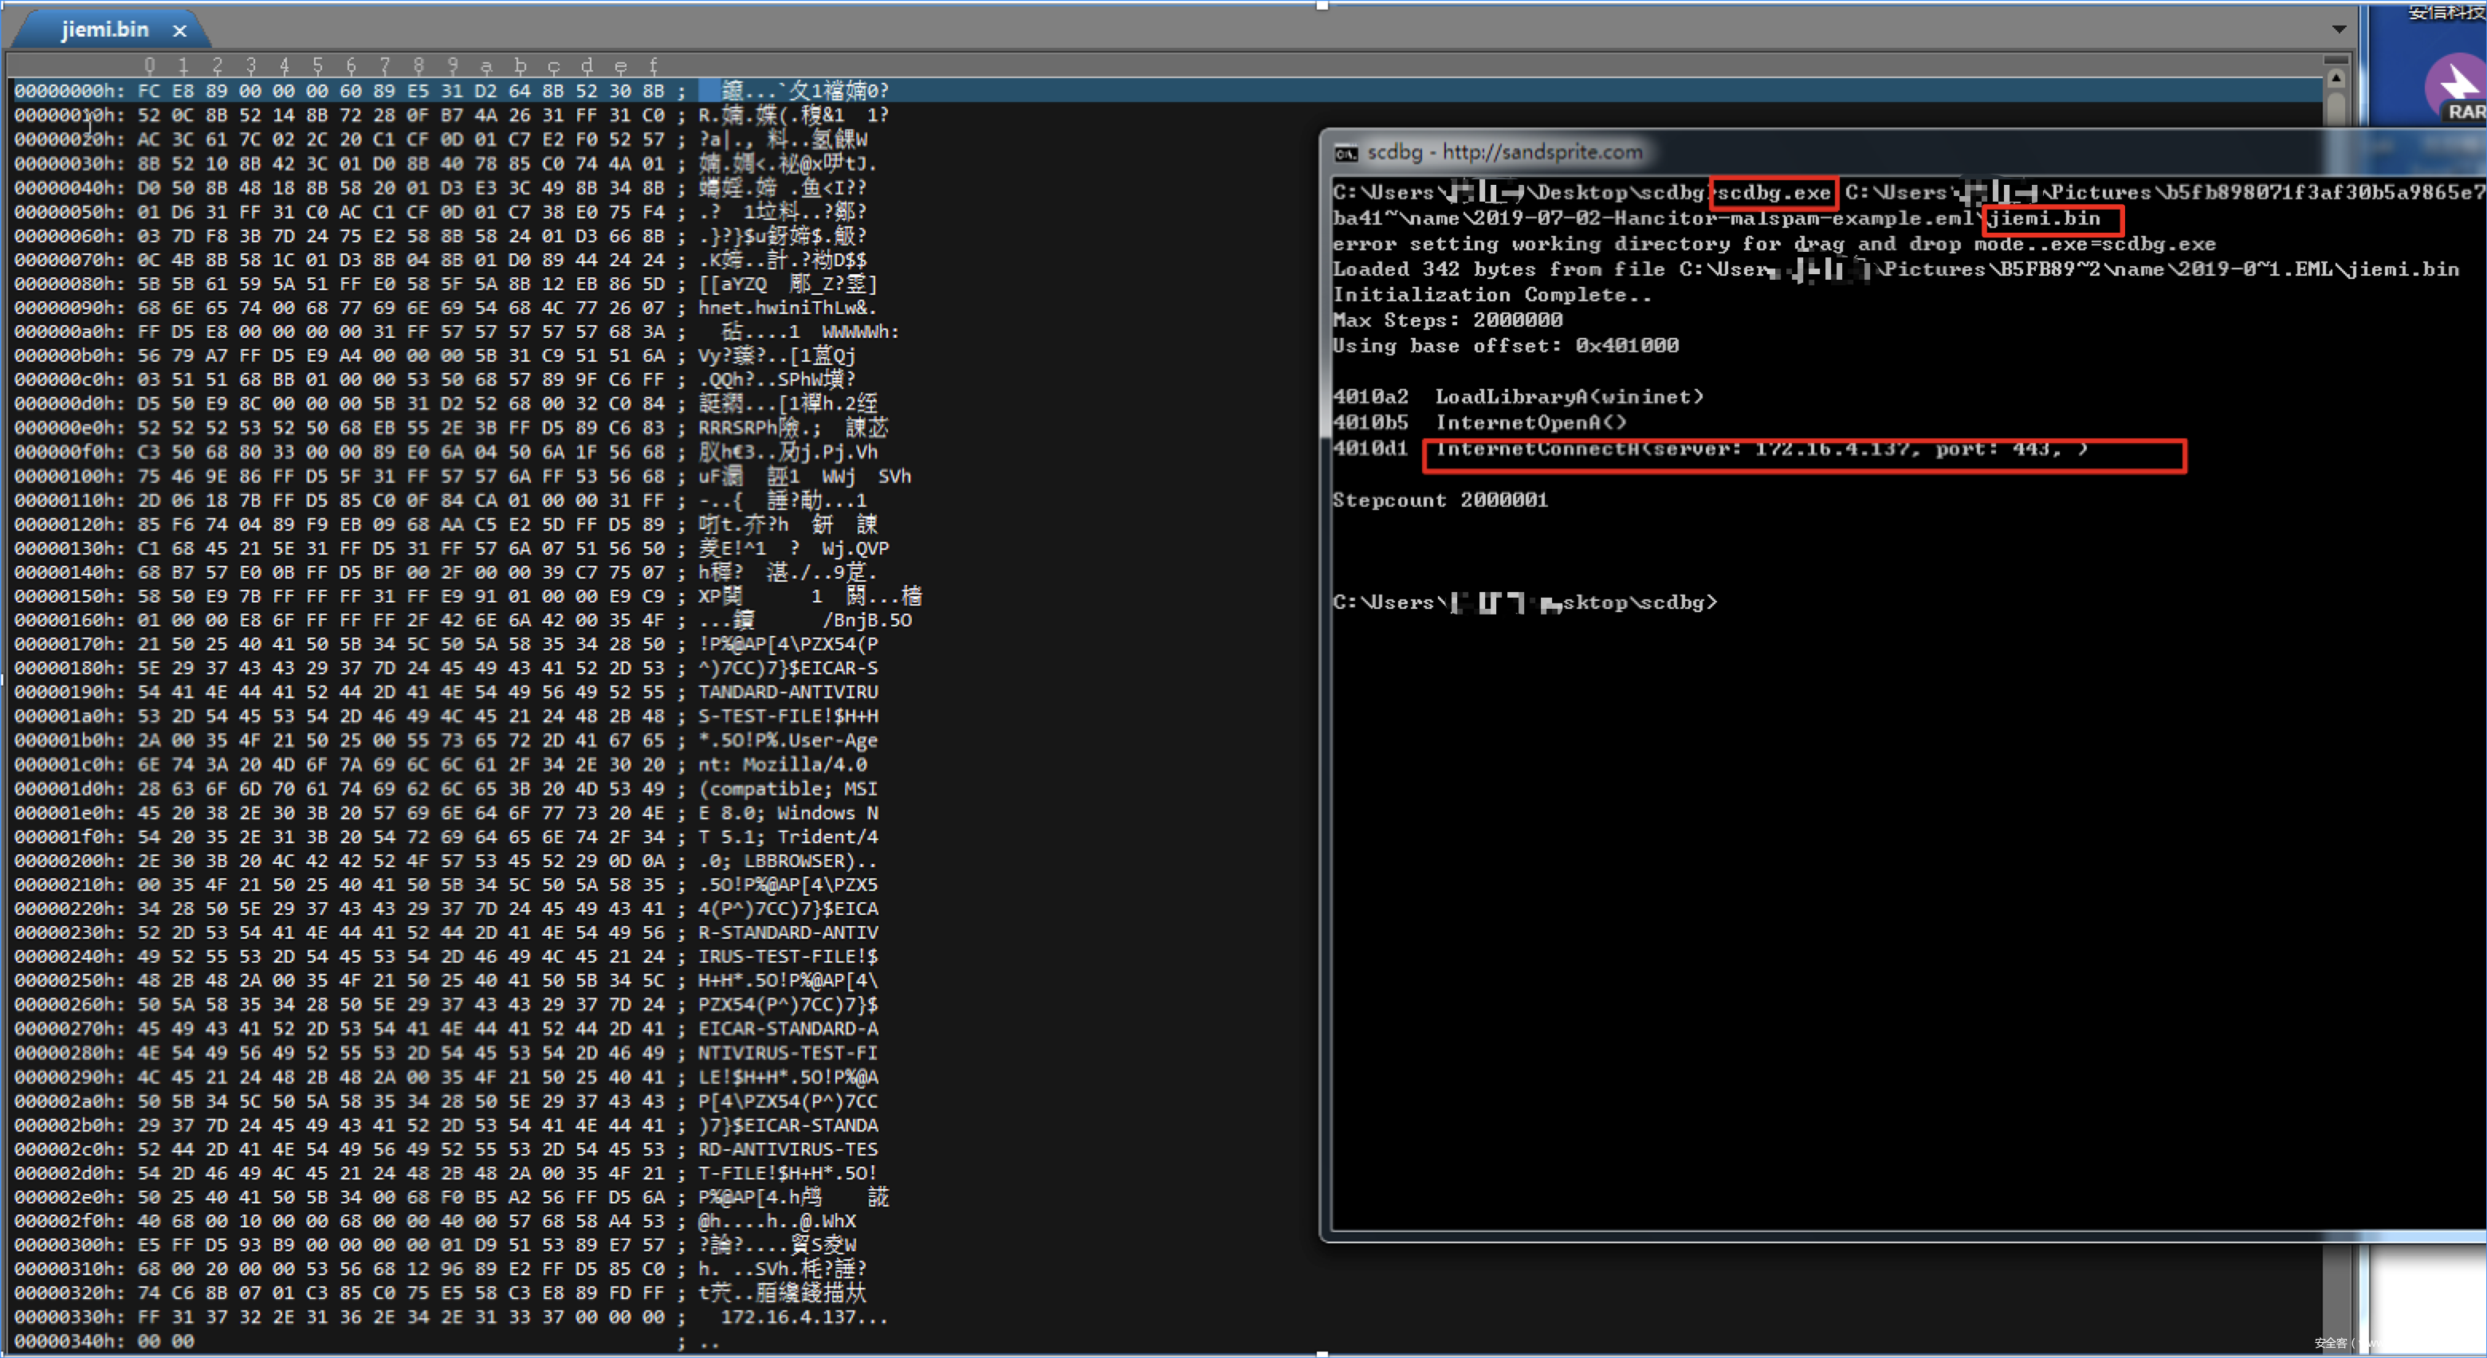Screen dimensions: 2487x1358
Task: Click row 00000180h with EICAR-S text
Action: coord(406,668)
